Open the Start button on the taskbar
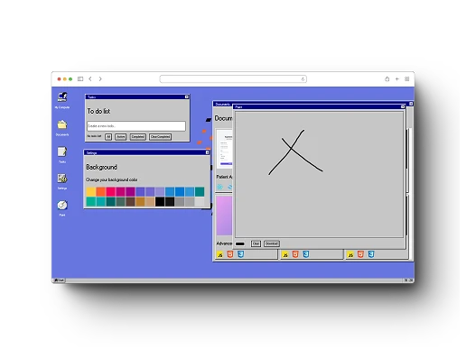The height and width of the screenshot is (349, 466). pos(60,280)
